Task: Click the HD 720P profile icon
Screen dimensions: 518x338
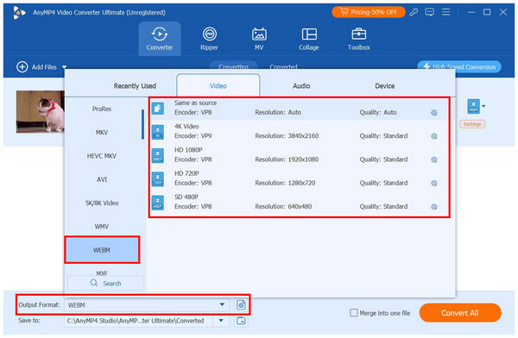Action: pyautogui.click(x=158, y=178)
